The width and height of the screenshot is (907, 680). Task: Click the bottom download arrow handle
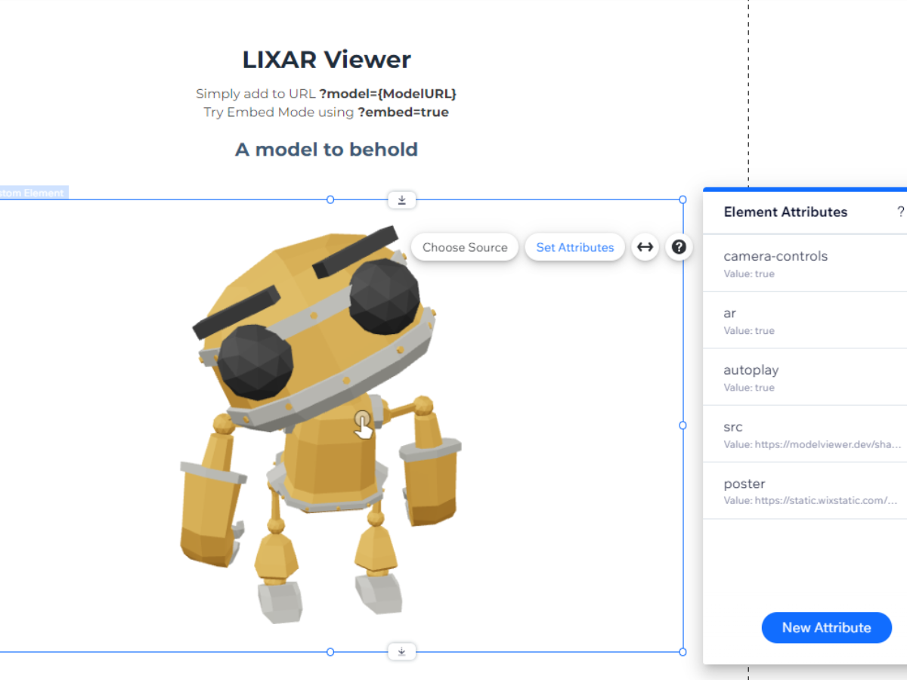[402, 651]
